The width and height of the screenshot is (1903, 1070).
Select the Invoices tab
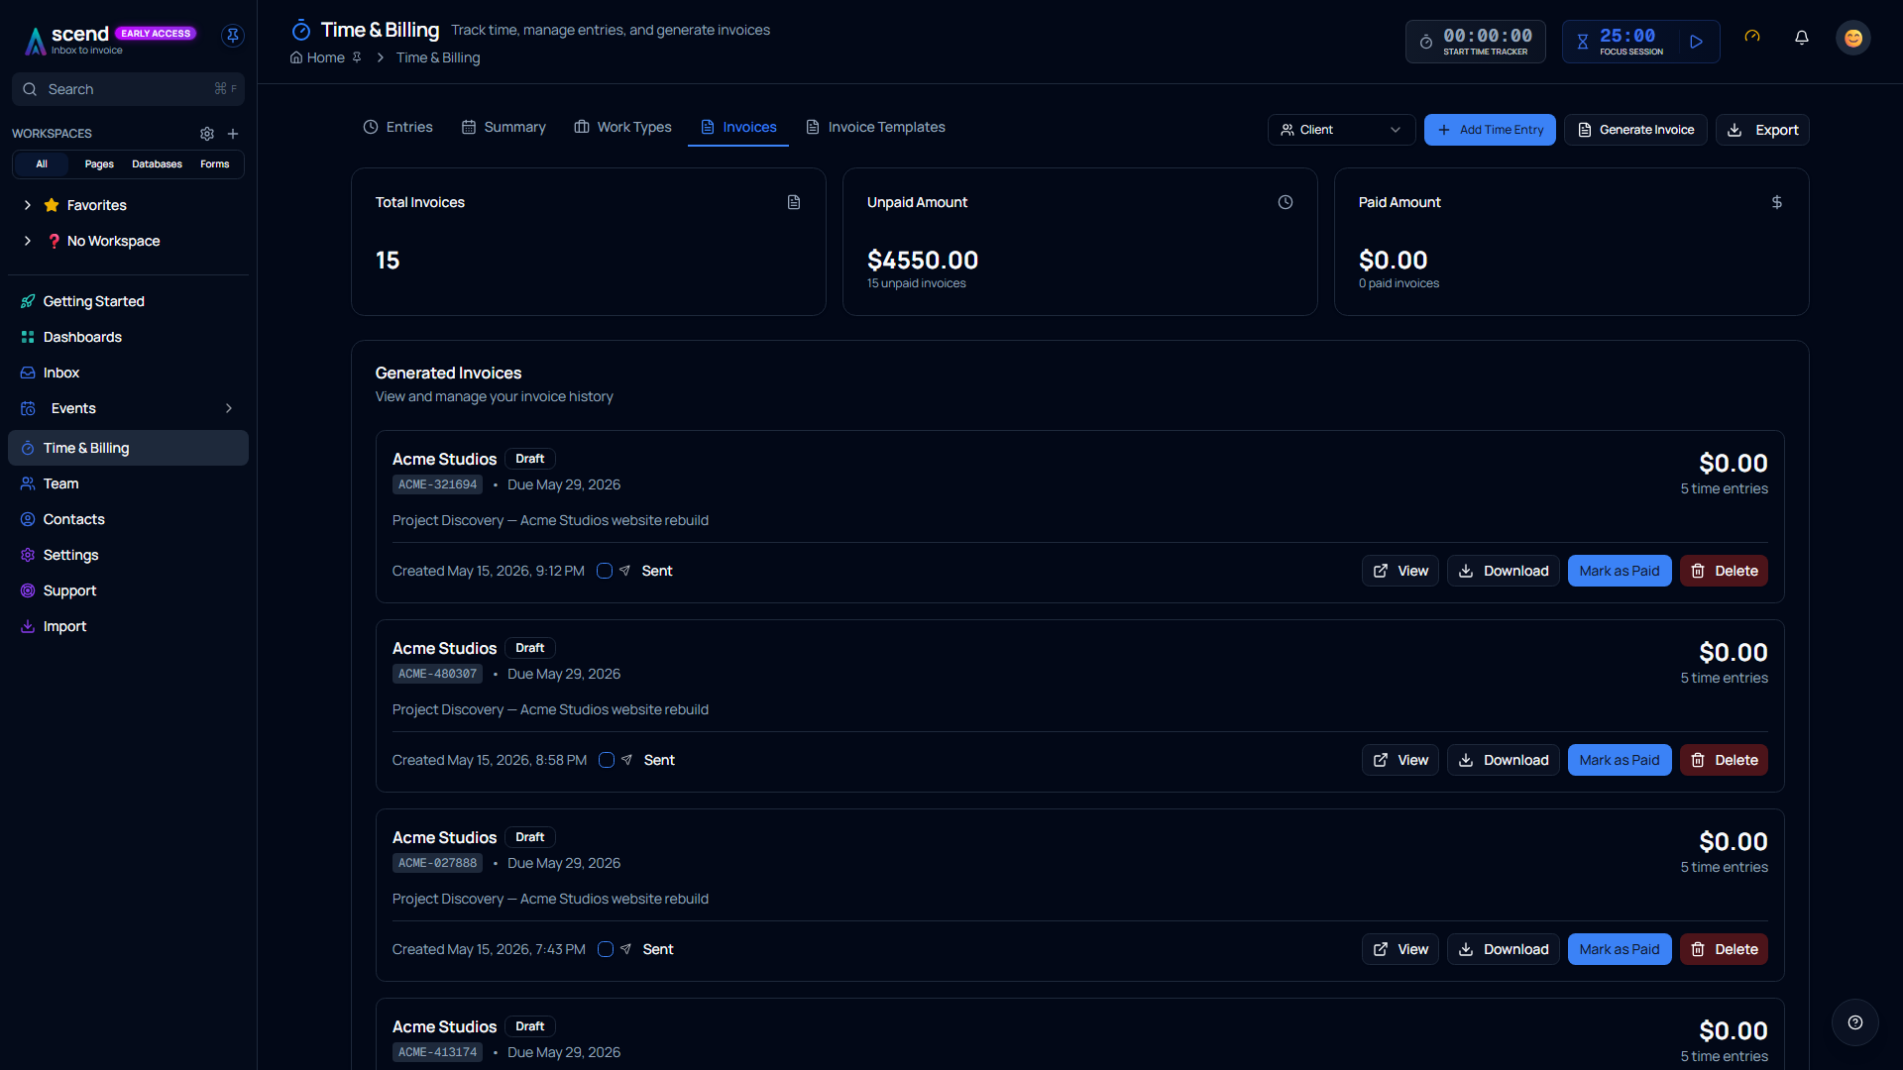coord(738,127)
